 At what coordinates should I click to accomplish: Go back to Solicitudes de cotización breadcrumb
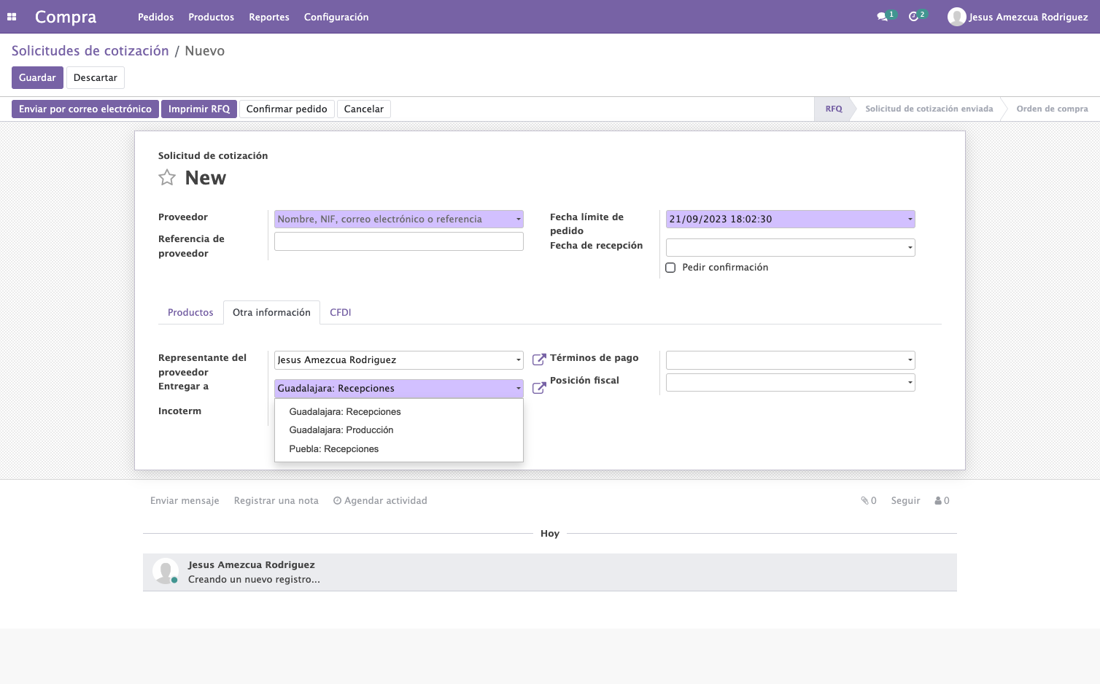[x=90, y=51]
